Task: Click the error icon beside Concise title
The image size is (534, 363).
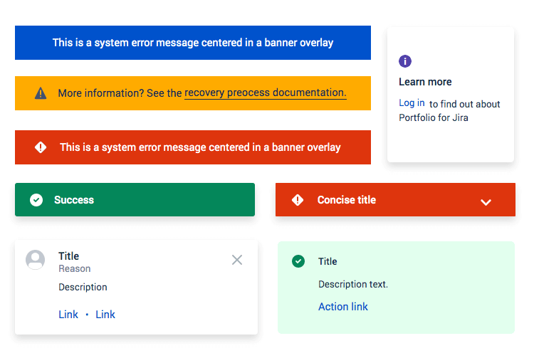Action: coord(298,200)
